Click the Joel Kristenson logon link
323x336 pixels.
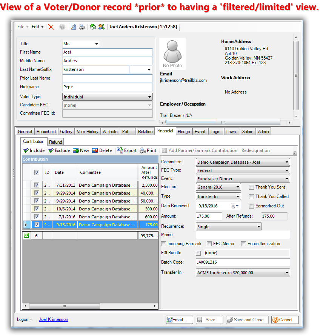(x=54, y=319)
